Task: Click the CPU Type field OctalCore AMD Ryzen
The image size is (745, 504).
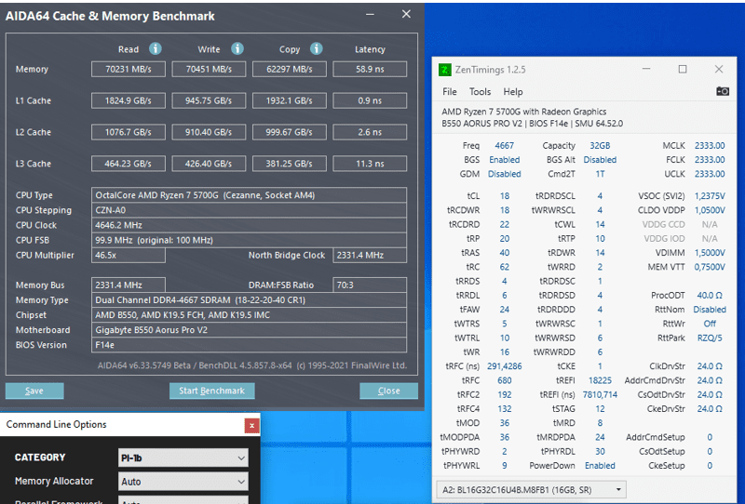Action: pos(249,195)
